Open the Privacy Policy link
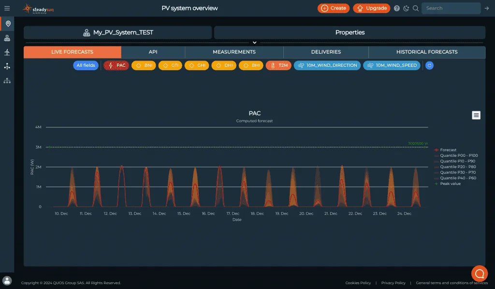 393,283
